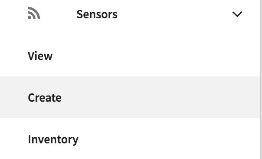Toggle the Sensors menu via its down arrow
262x159 pixels.
click(237, 14)
